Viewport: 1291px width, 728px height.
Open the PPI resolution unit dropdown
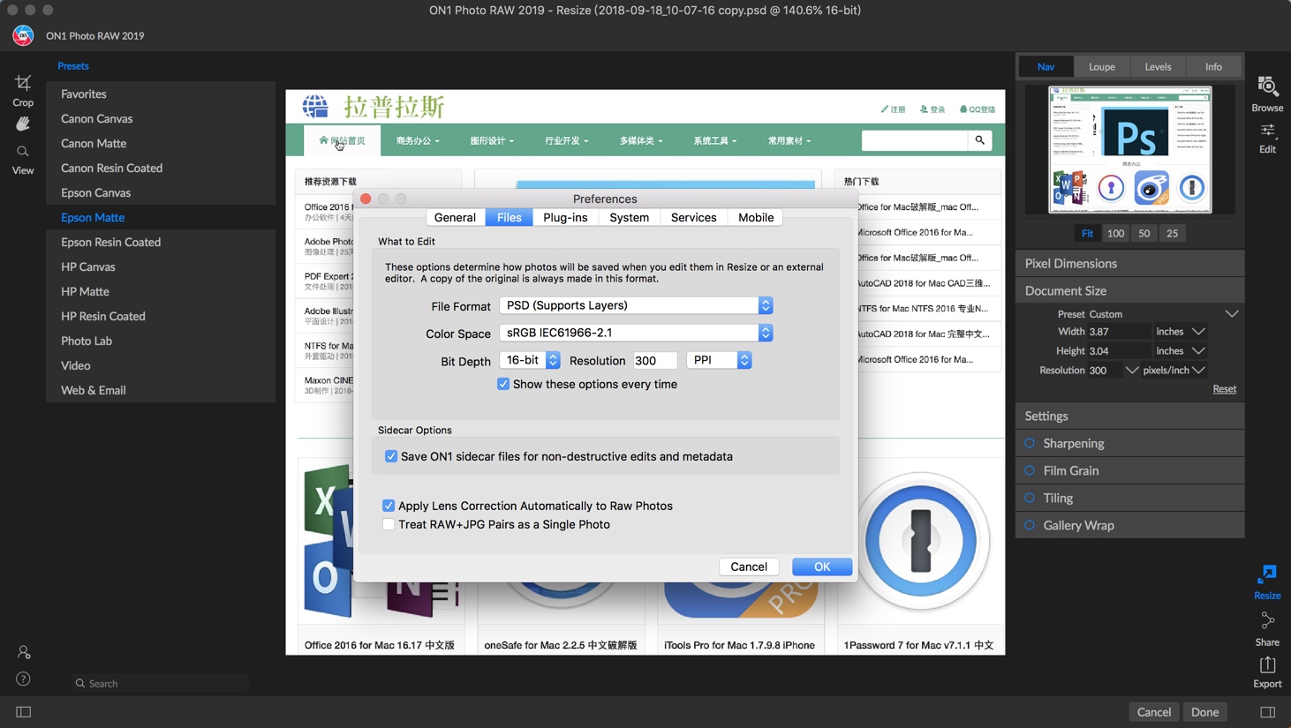coord(719,360)
